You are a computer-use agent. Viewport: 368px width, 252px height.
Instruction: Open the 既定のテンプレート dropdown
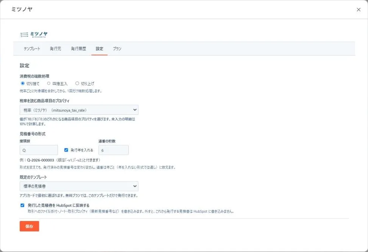click(x=79, y=186)
